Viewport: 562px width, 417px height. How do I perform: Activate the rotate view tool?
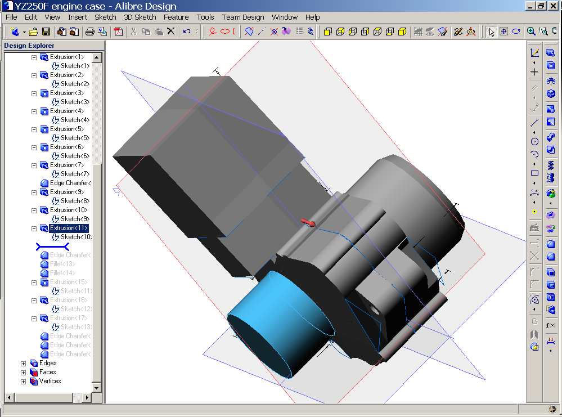[516, 32]
